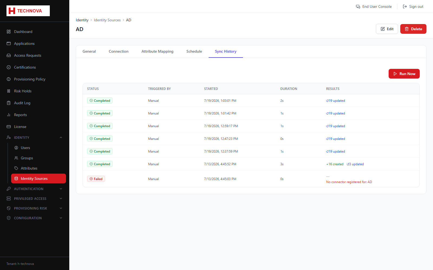This screenshot has width=433, height=270.
Task: Open Provisioning Policy page
Action: [35, 79]
